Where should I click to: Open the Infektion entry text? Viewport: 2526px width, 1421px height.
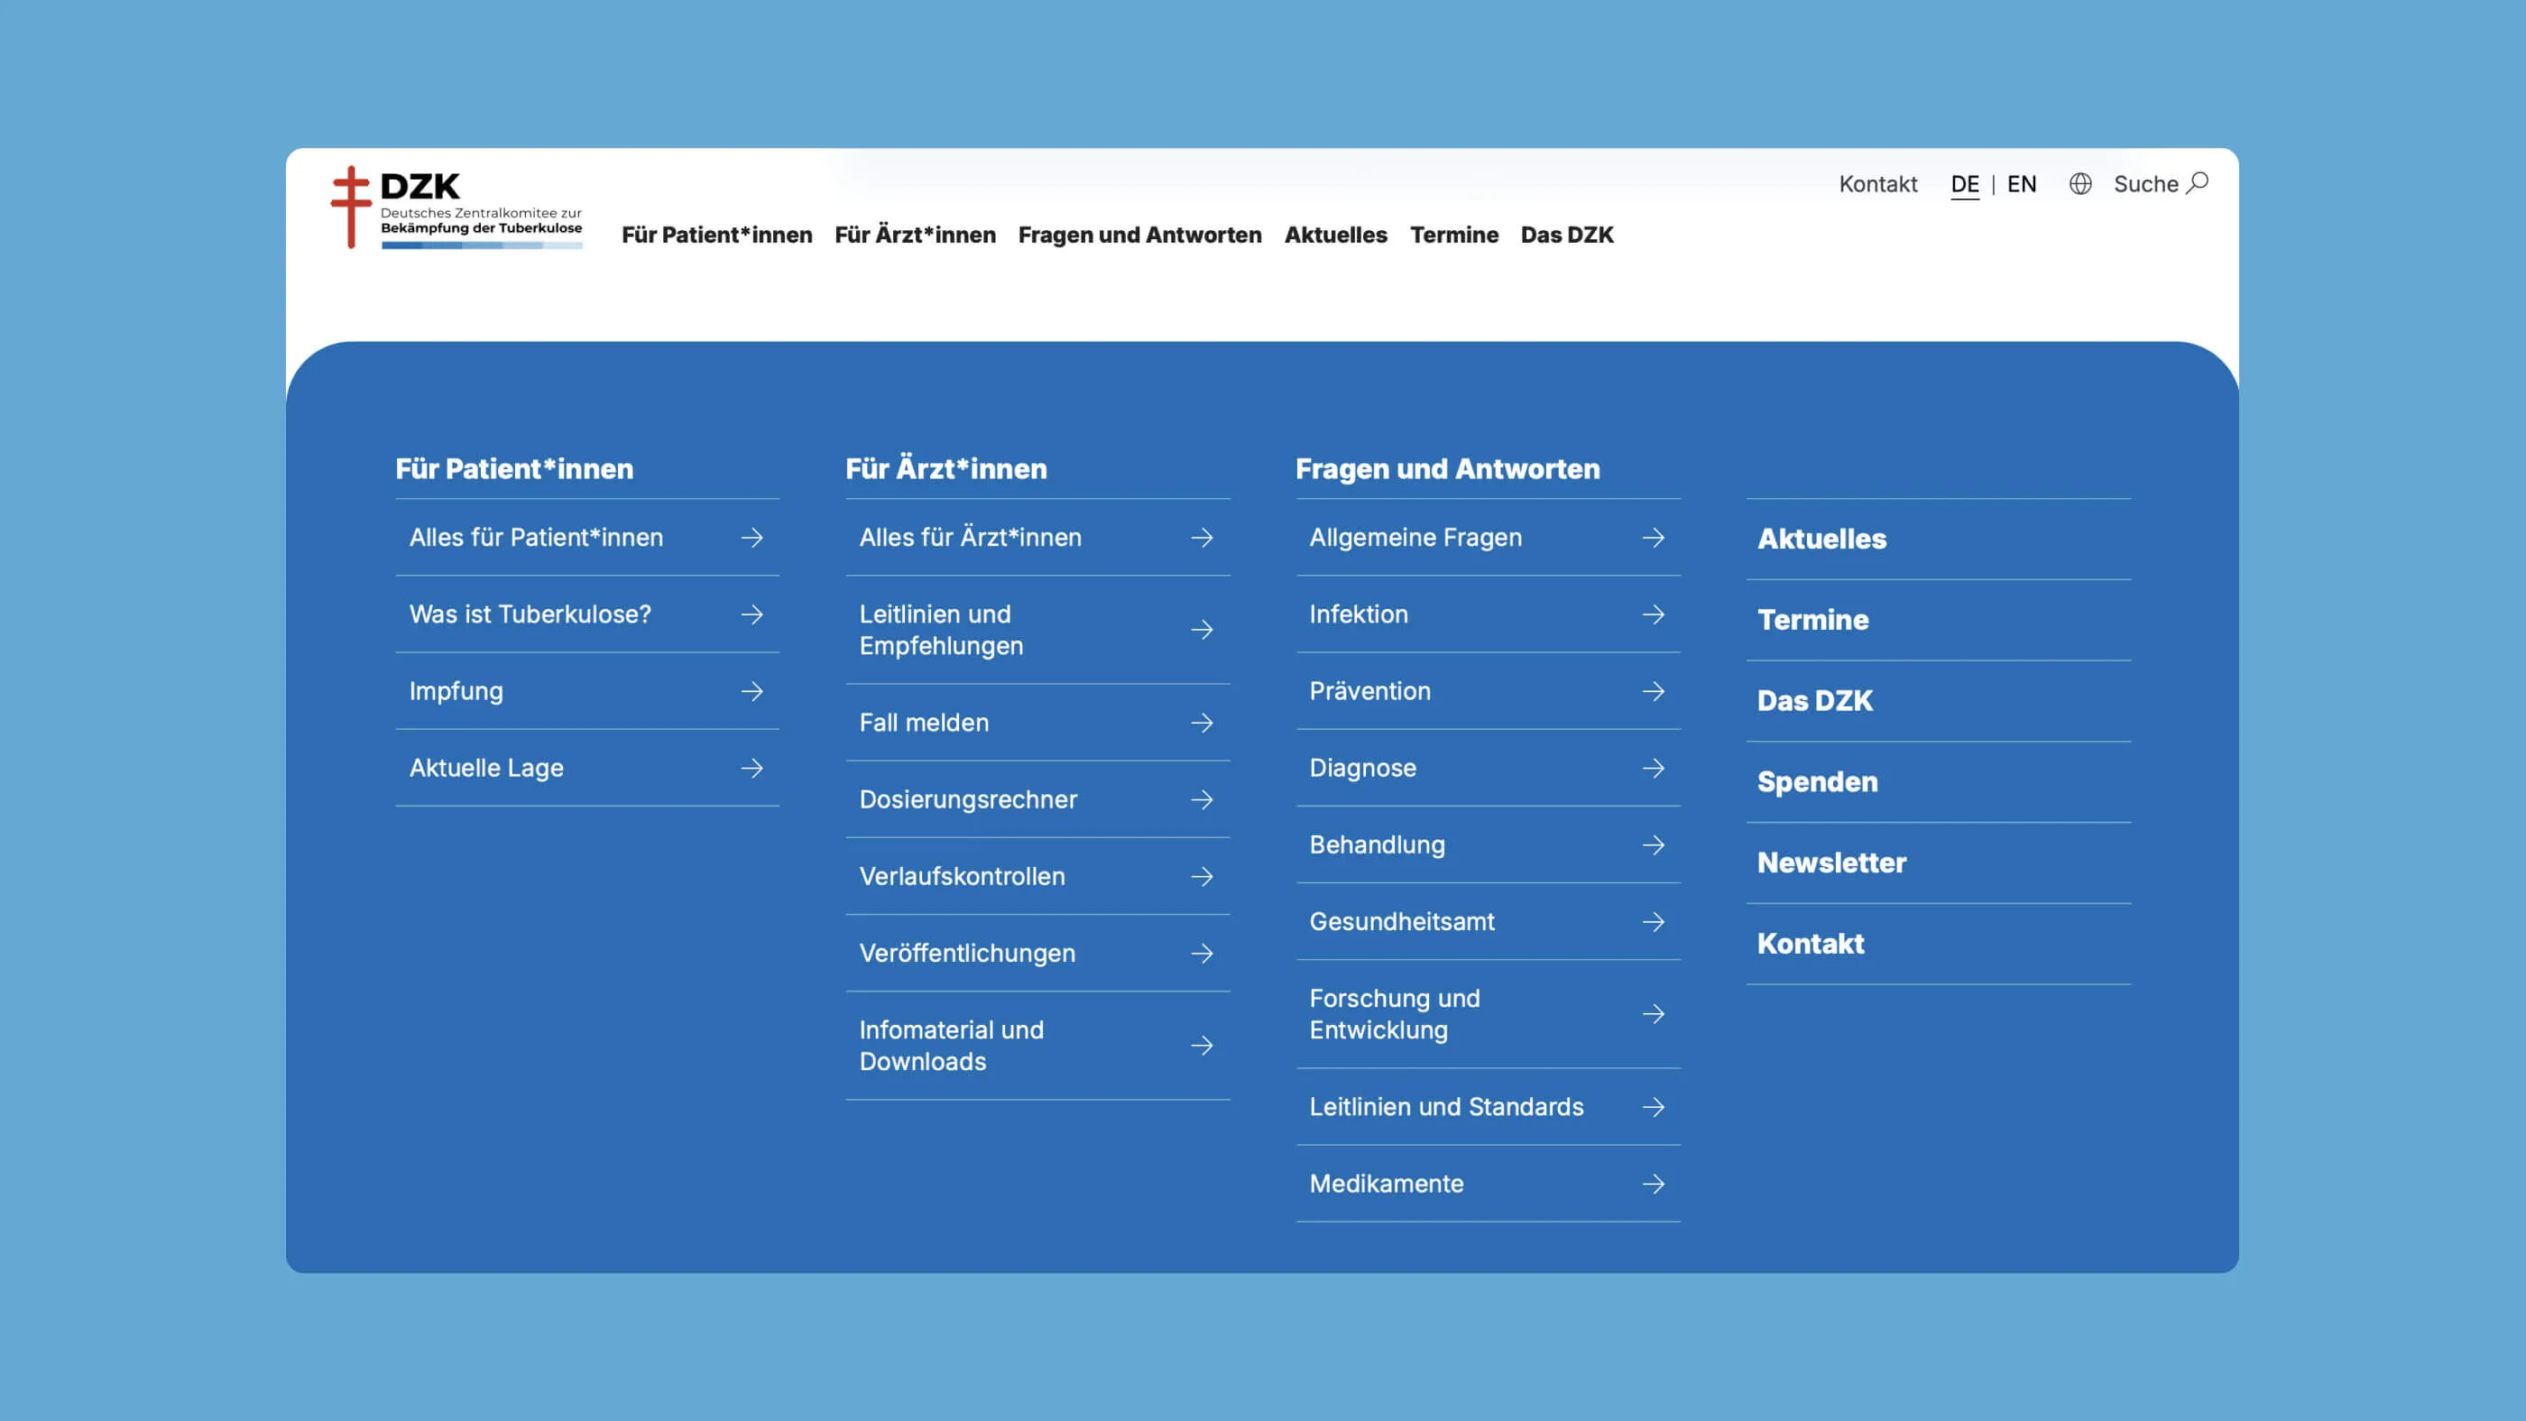point(1358,614)
